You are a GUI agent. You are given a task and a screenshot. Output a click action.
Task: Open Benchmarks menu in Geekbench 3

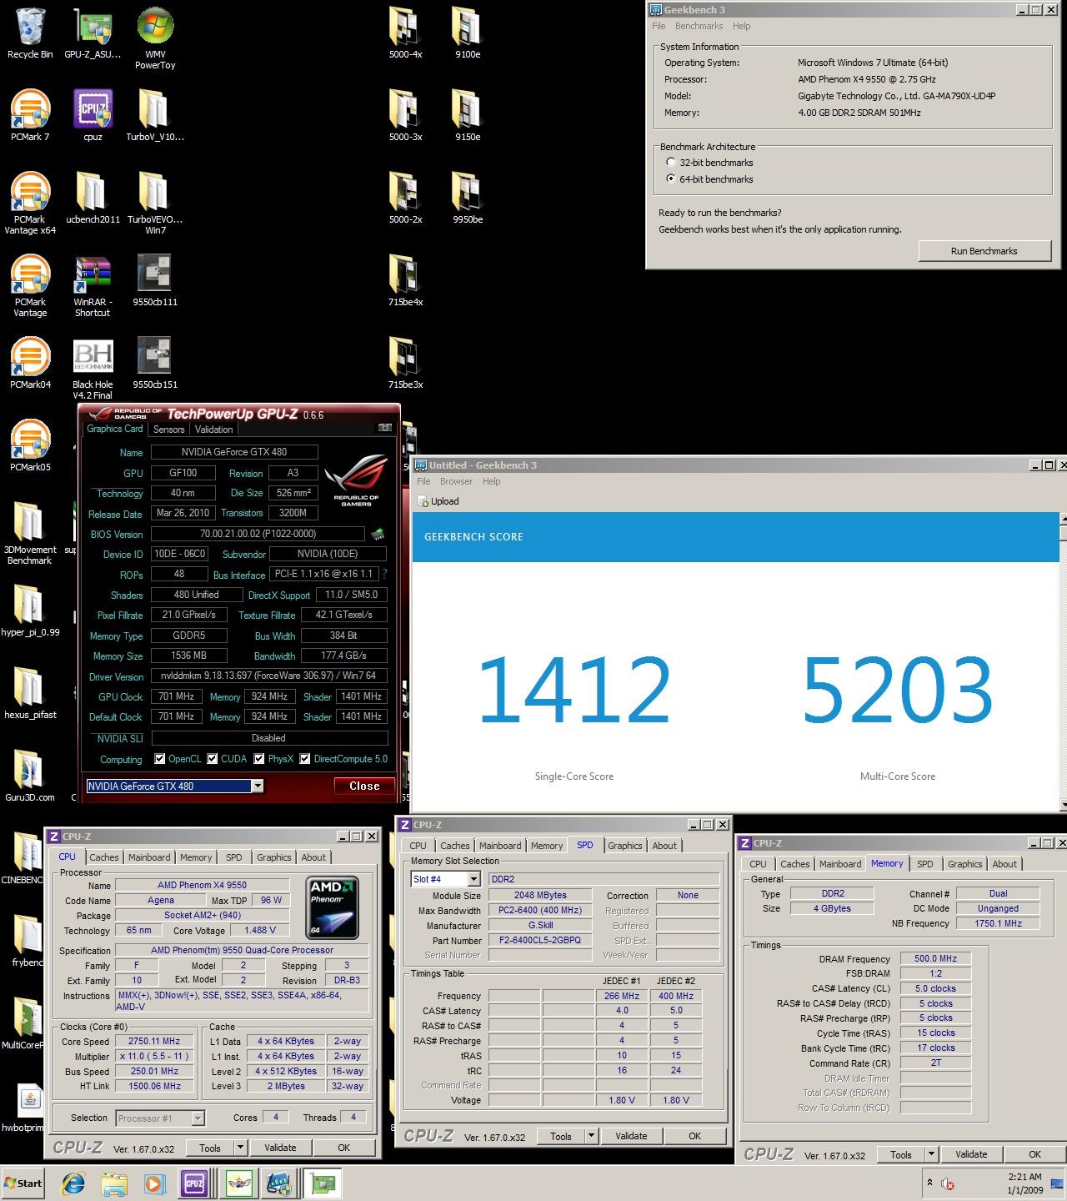(699, 26)
